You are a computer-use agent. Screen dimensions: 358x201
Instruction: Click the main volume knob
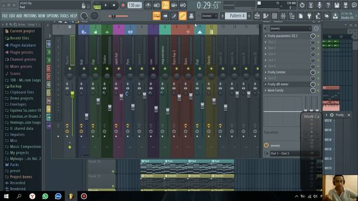click(84, 16)
